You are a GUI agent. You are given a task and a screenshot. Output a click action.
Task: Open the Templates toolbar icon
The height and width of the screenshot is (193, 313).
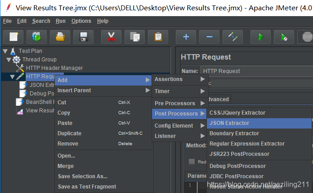[x=36, y=37]
